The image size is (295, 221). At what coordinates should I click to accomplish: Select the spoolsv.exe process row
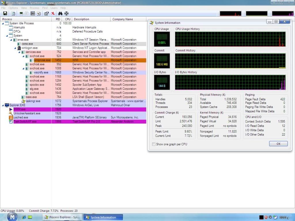pyautogui.click(x=73, y=85)
